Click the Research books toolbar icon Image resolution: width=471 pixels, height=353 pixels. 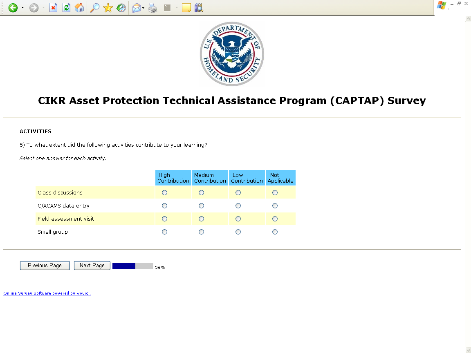pos(199,8)
